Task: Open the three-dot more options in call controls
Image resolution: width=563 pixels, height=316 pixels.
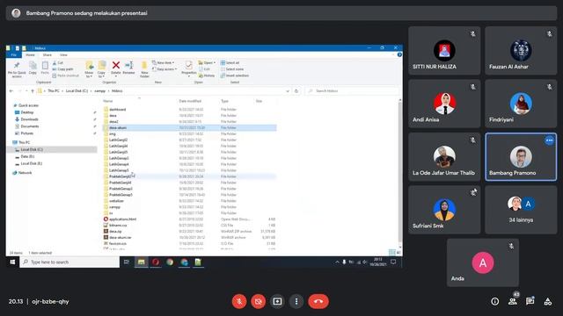Action: click(x=296, y=301)
